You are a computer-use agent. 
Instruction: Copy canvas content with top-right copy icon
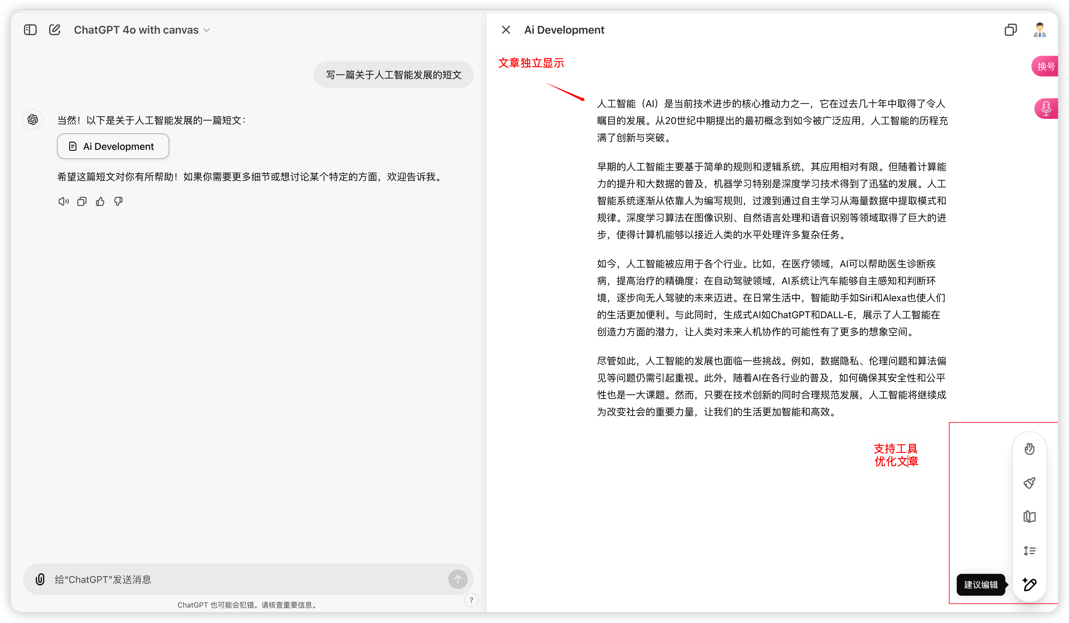pyautogui.click(x=1010, y=30)
